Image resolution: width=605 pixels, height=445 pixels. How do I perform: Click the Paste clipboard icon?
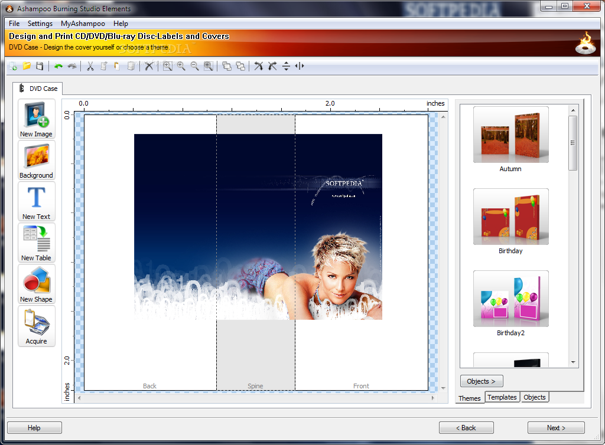click(116, 66)
